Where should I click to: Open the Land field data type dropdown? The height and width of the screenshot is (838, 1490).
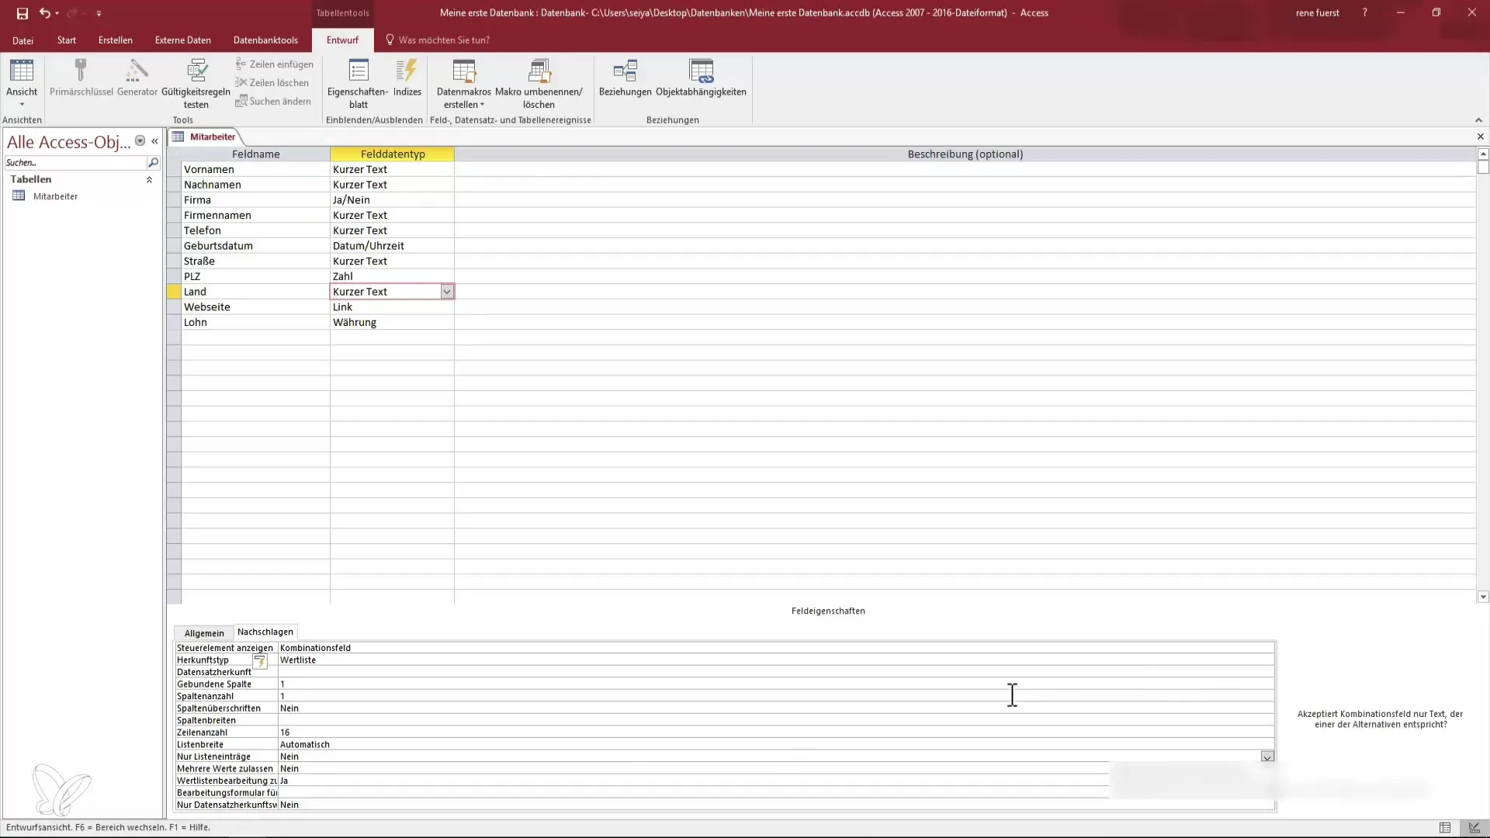(447, 292)
